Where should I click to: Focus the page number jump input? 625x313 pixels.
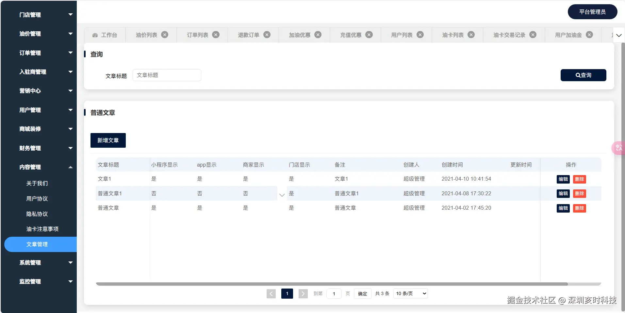(334, 294)
